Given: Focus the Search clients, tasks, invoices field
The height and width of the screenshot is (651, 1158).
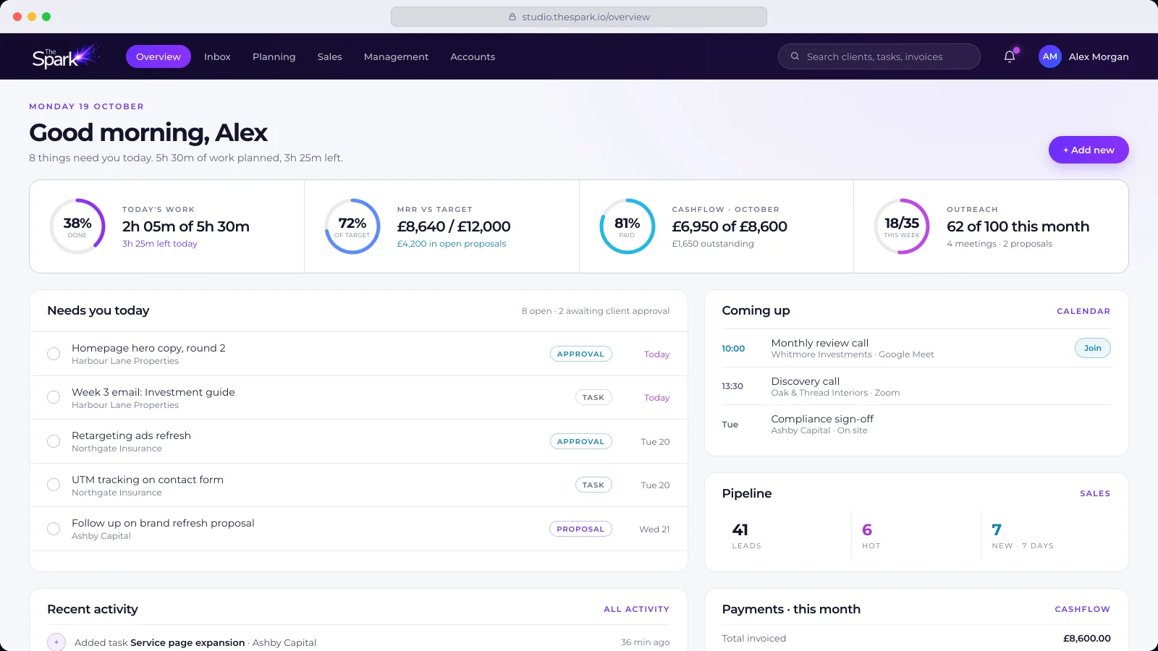Looking at the screenshot, I should (x=879, y=56).
